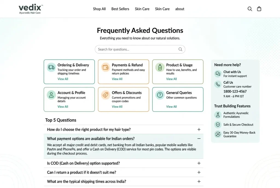This screenshot has width=280, height=188.
Task: Click the Chat with Us speech bubble icon
Action: (x=218, y=73)
